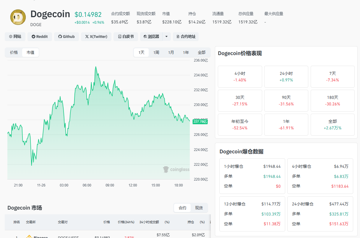Click the 合约地址 contract address button
360x238 pixels.
pos(186,37)
